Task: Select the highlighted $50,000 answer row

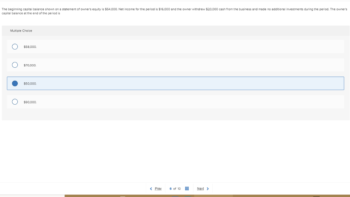Action: (175, 83)
